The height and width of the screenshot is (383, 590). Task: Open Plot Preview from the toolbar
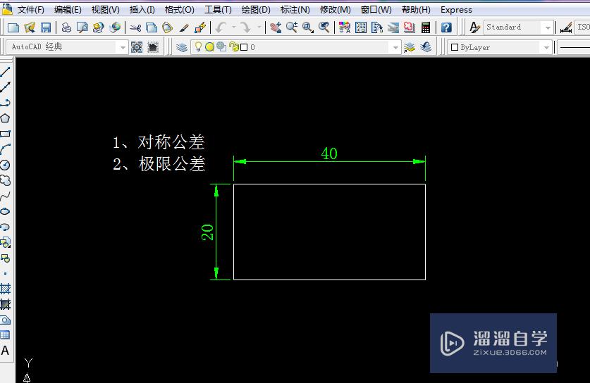point(82,27)
